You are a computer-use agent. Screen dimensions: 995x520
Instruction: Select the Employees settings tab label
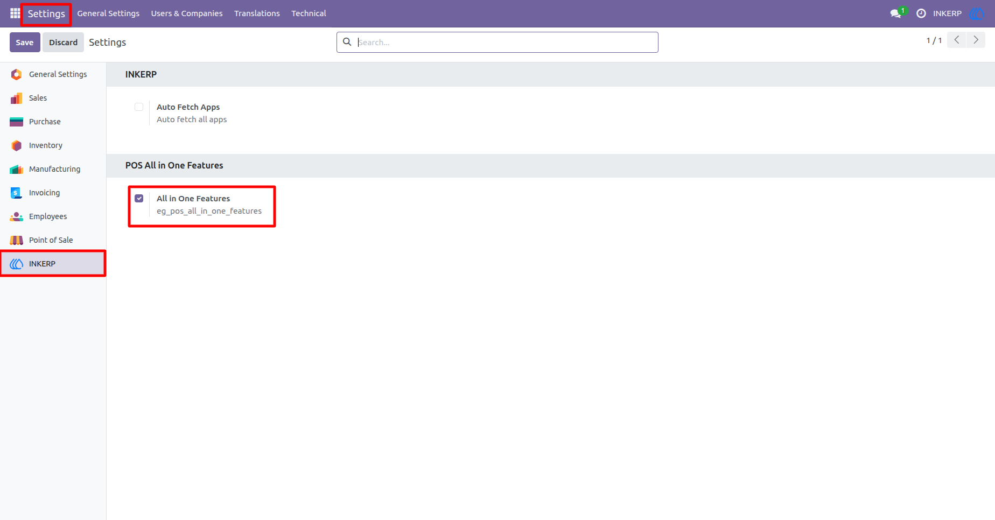(x=48, y=216)
